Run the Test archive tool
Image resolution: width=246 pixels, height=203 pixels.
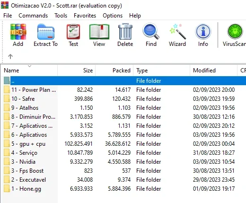pyautogui.click(x=73, y=32)
